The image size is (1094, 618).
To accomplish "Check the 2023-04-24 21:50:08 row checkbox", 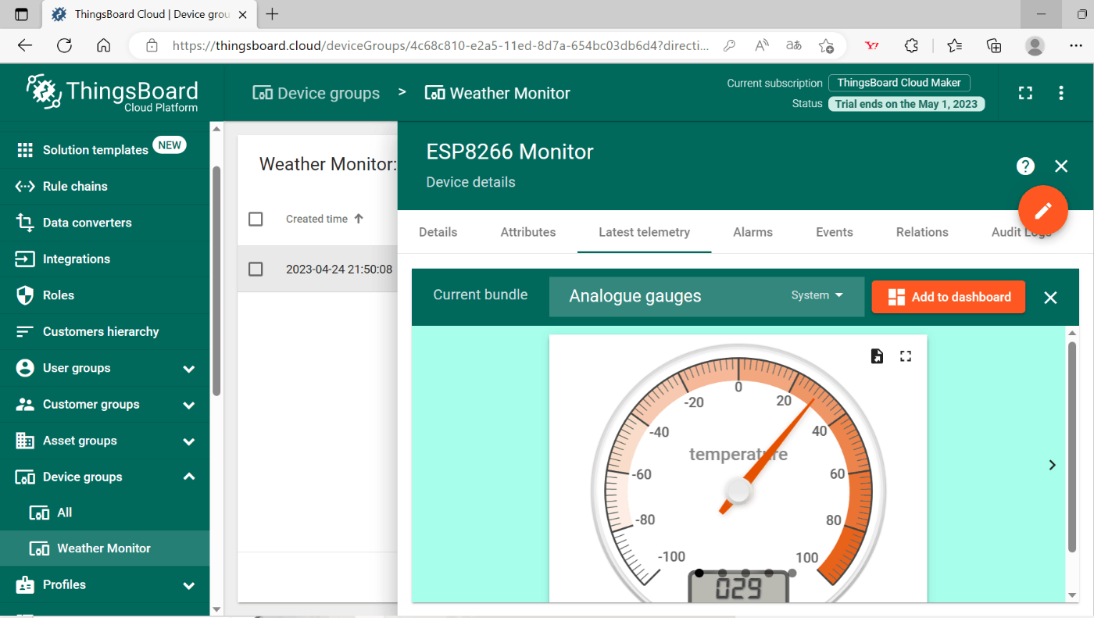I will [256, 269].
